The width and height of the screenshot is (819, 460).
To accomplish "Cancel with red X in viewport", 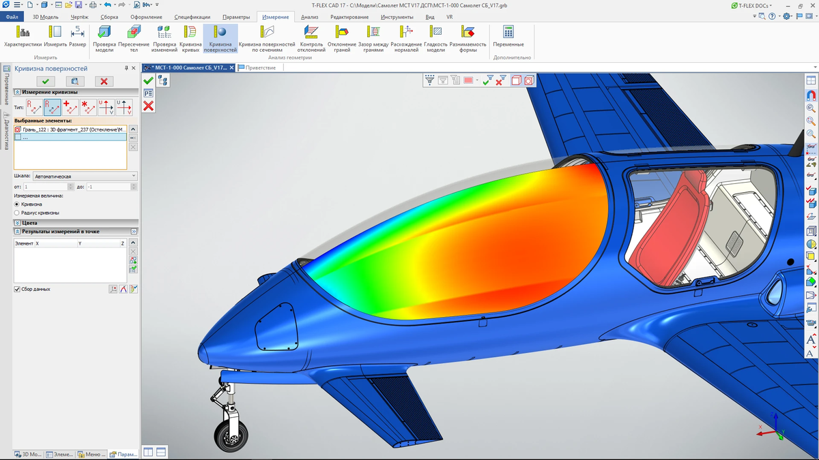I will [x=148, y=106].
